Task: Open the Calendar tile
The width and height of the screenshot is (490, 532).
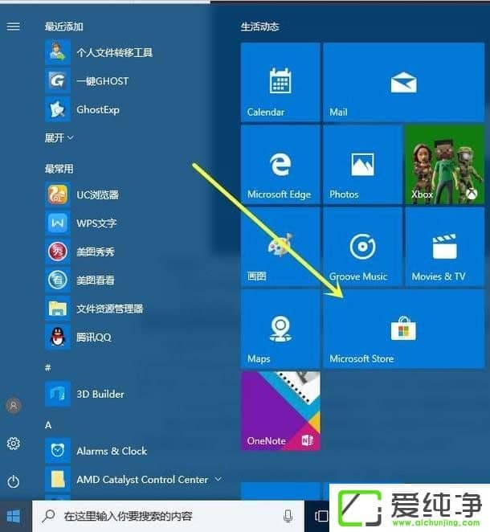Action: pyautogui.click(x=280, y=82)
